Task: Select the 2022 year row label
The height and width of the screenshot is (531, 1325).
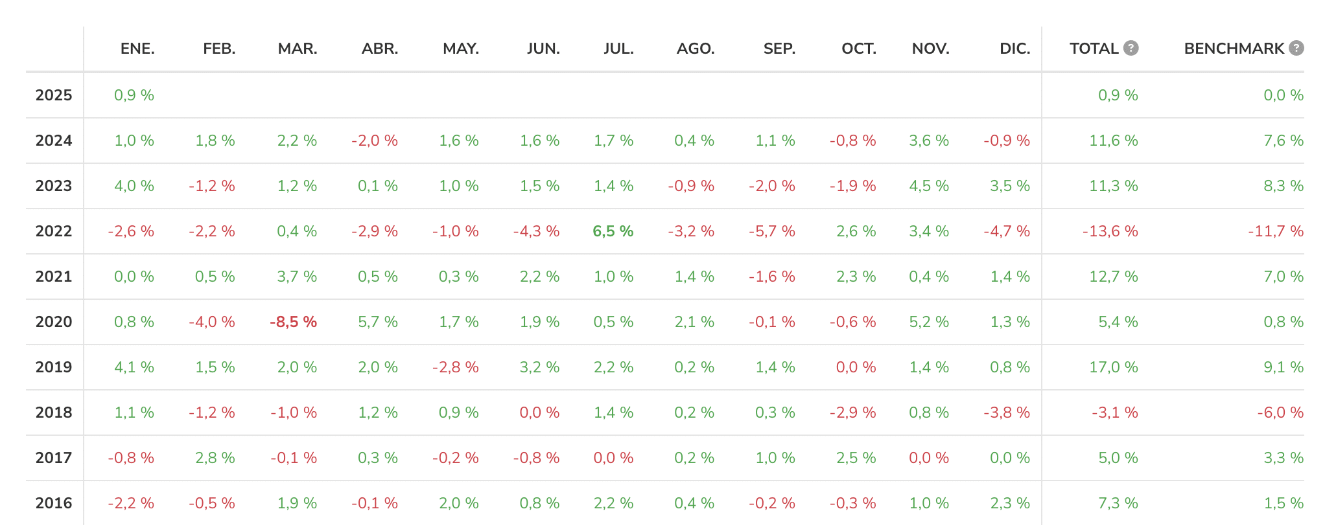Action: coord(54,231)
